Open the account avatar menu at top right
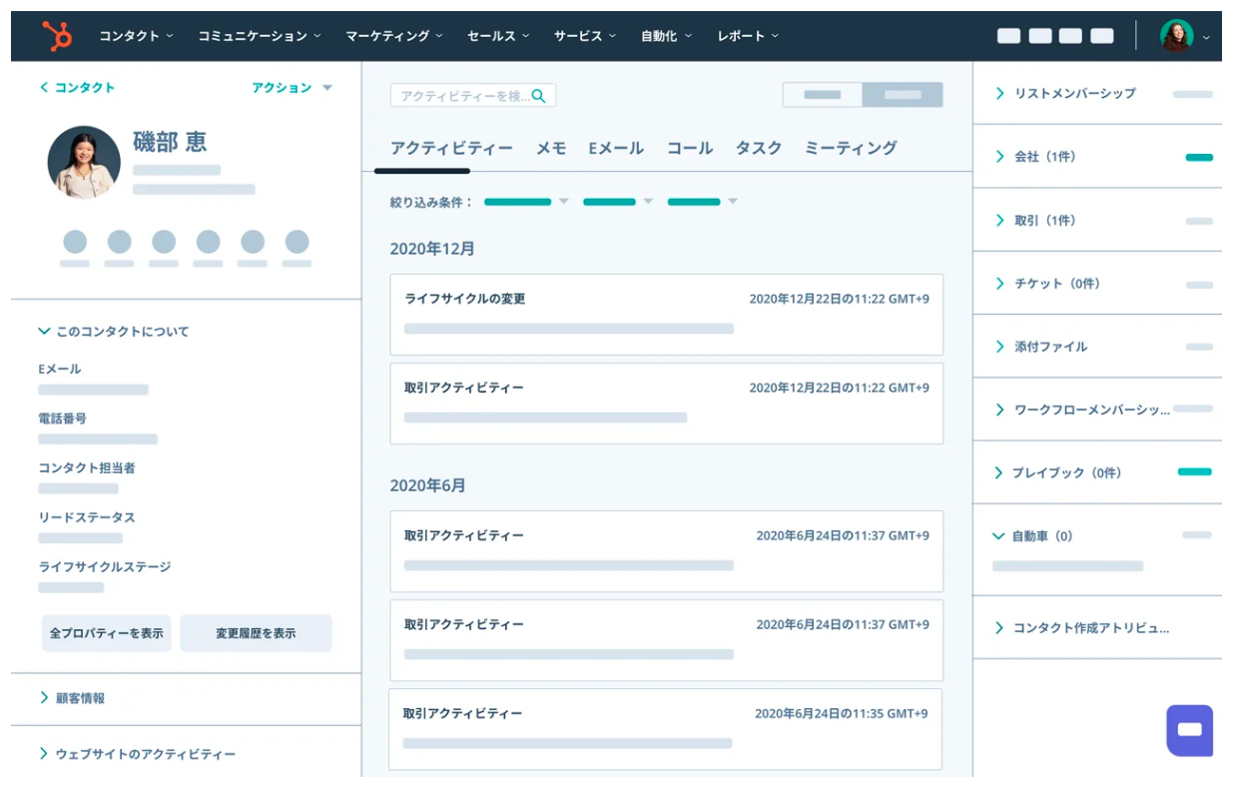This screenshot has height=788, width=1233. [1178, 35]
